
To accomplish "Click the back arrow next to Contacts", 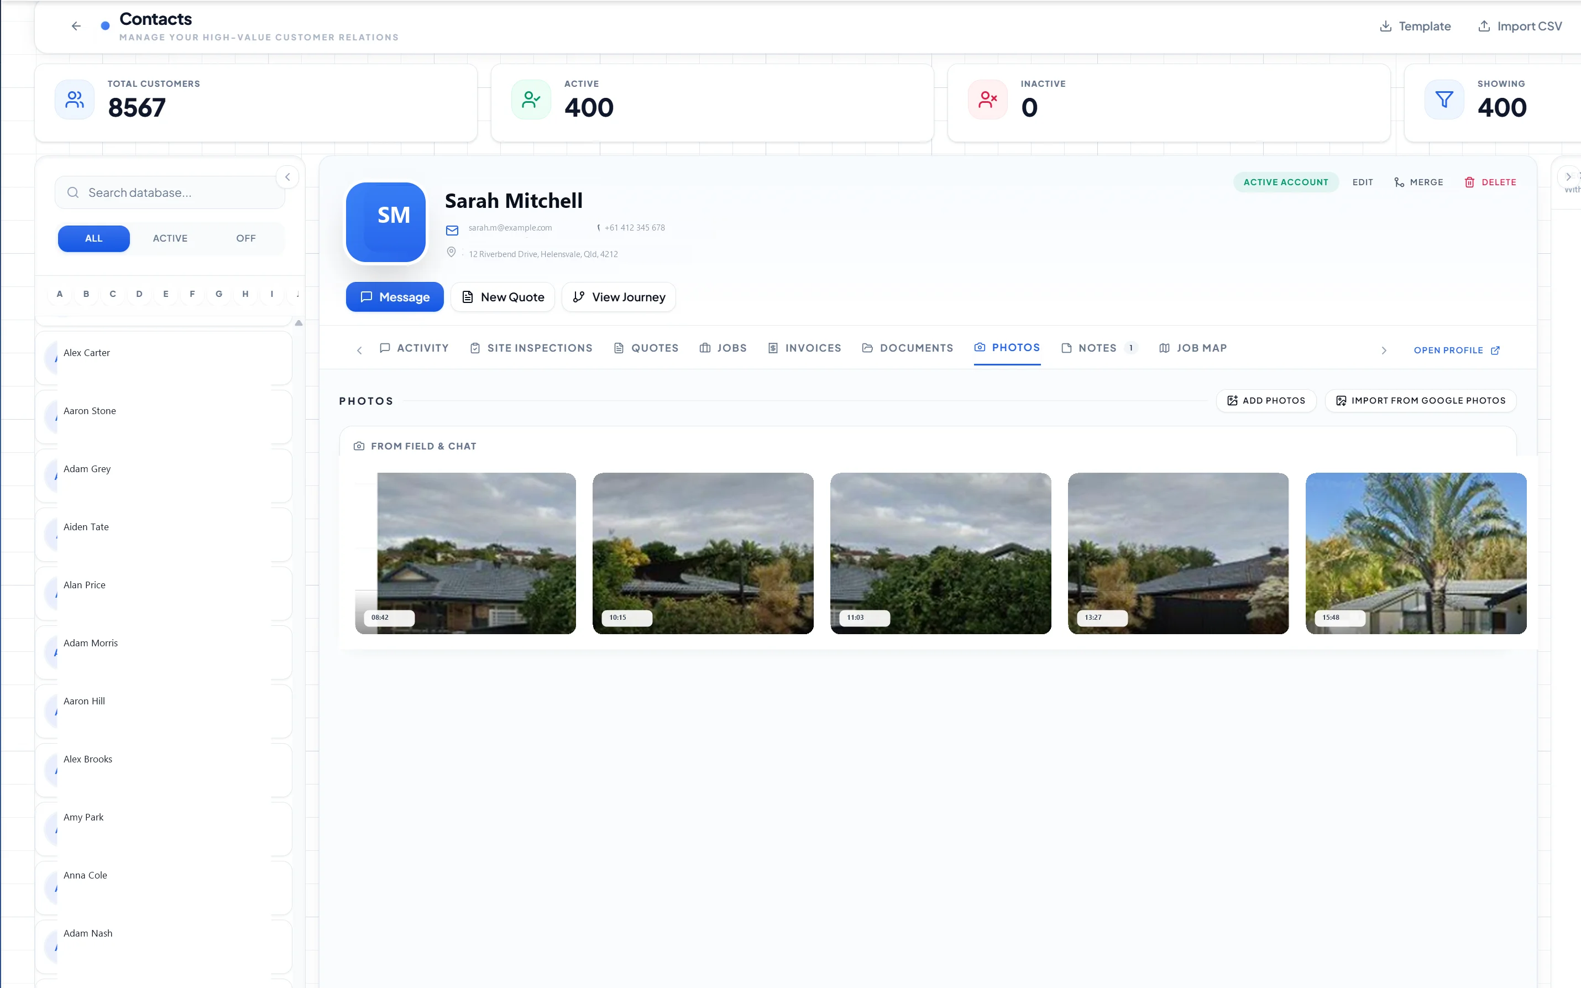I will click(76, 26).
